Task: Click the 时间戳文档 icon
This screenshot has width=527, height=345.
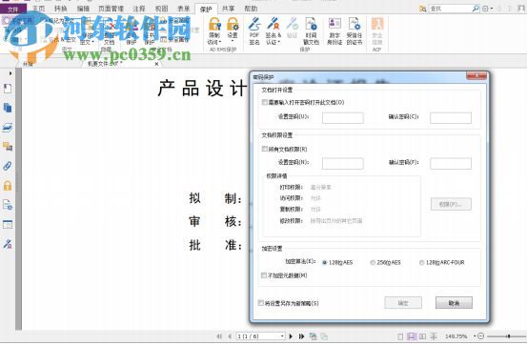Action: tap(311, 25)
